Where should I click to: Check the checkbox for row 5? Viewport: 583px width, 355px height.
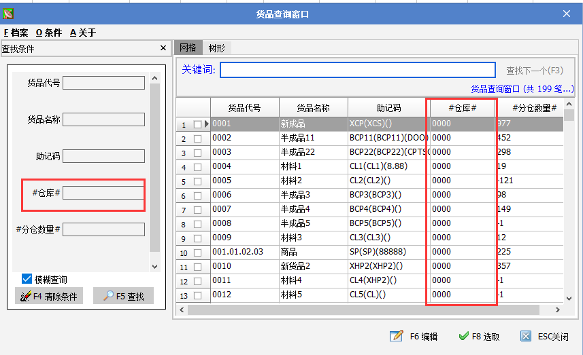click(198, 181)
